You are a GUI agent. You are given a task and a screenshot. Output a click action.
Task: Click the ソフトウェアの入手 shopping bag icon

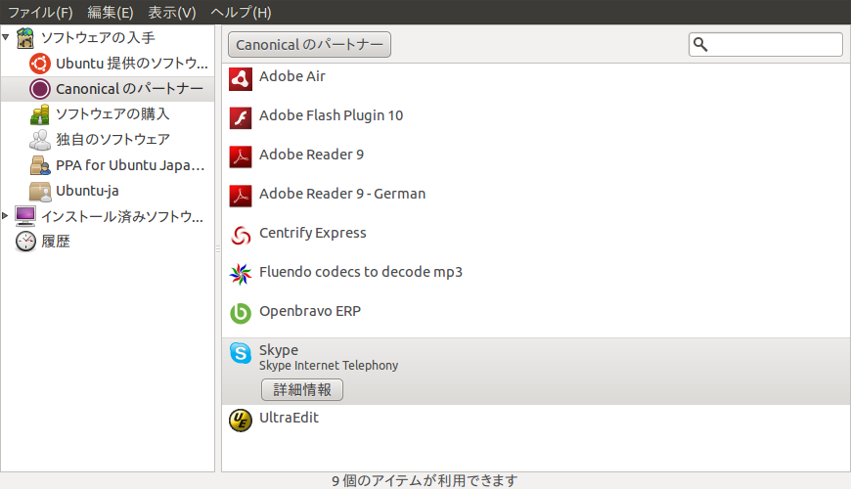(25, 38)
